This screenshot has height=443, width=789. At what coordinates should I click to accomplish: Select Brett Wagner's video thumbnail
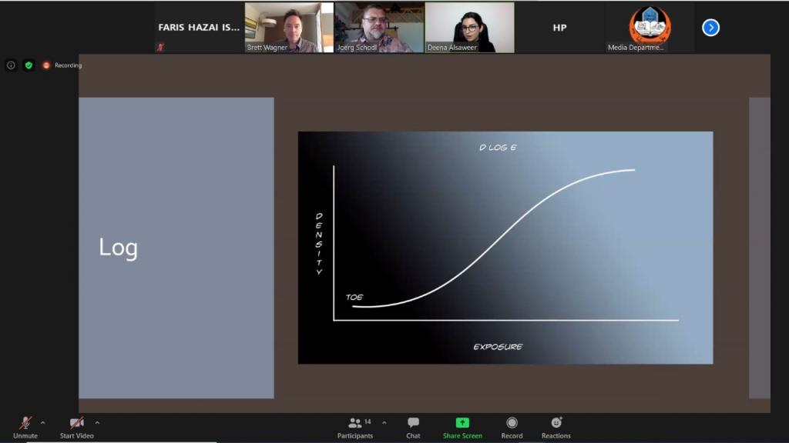[x=289, y=27]
